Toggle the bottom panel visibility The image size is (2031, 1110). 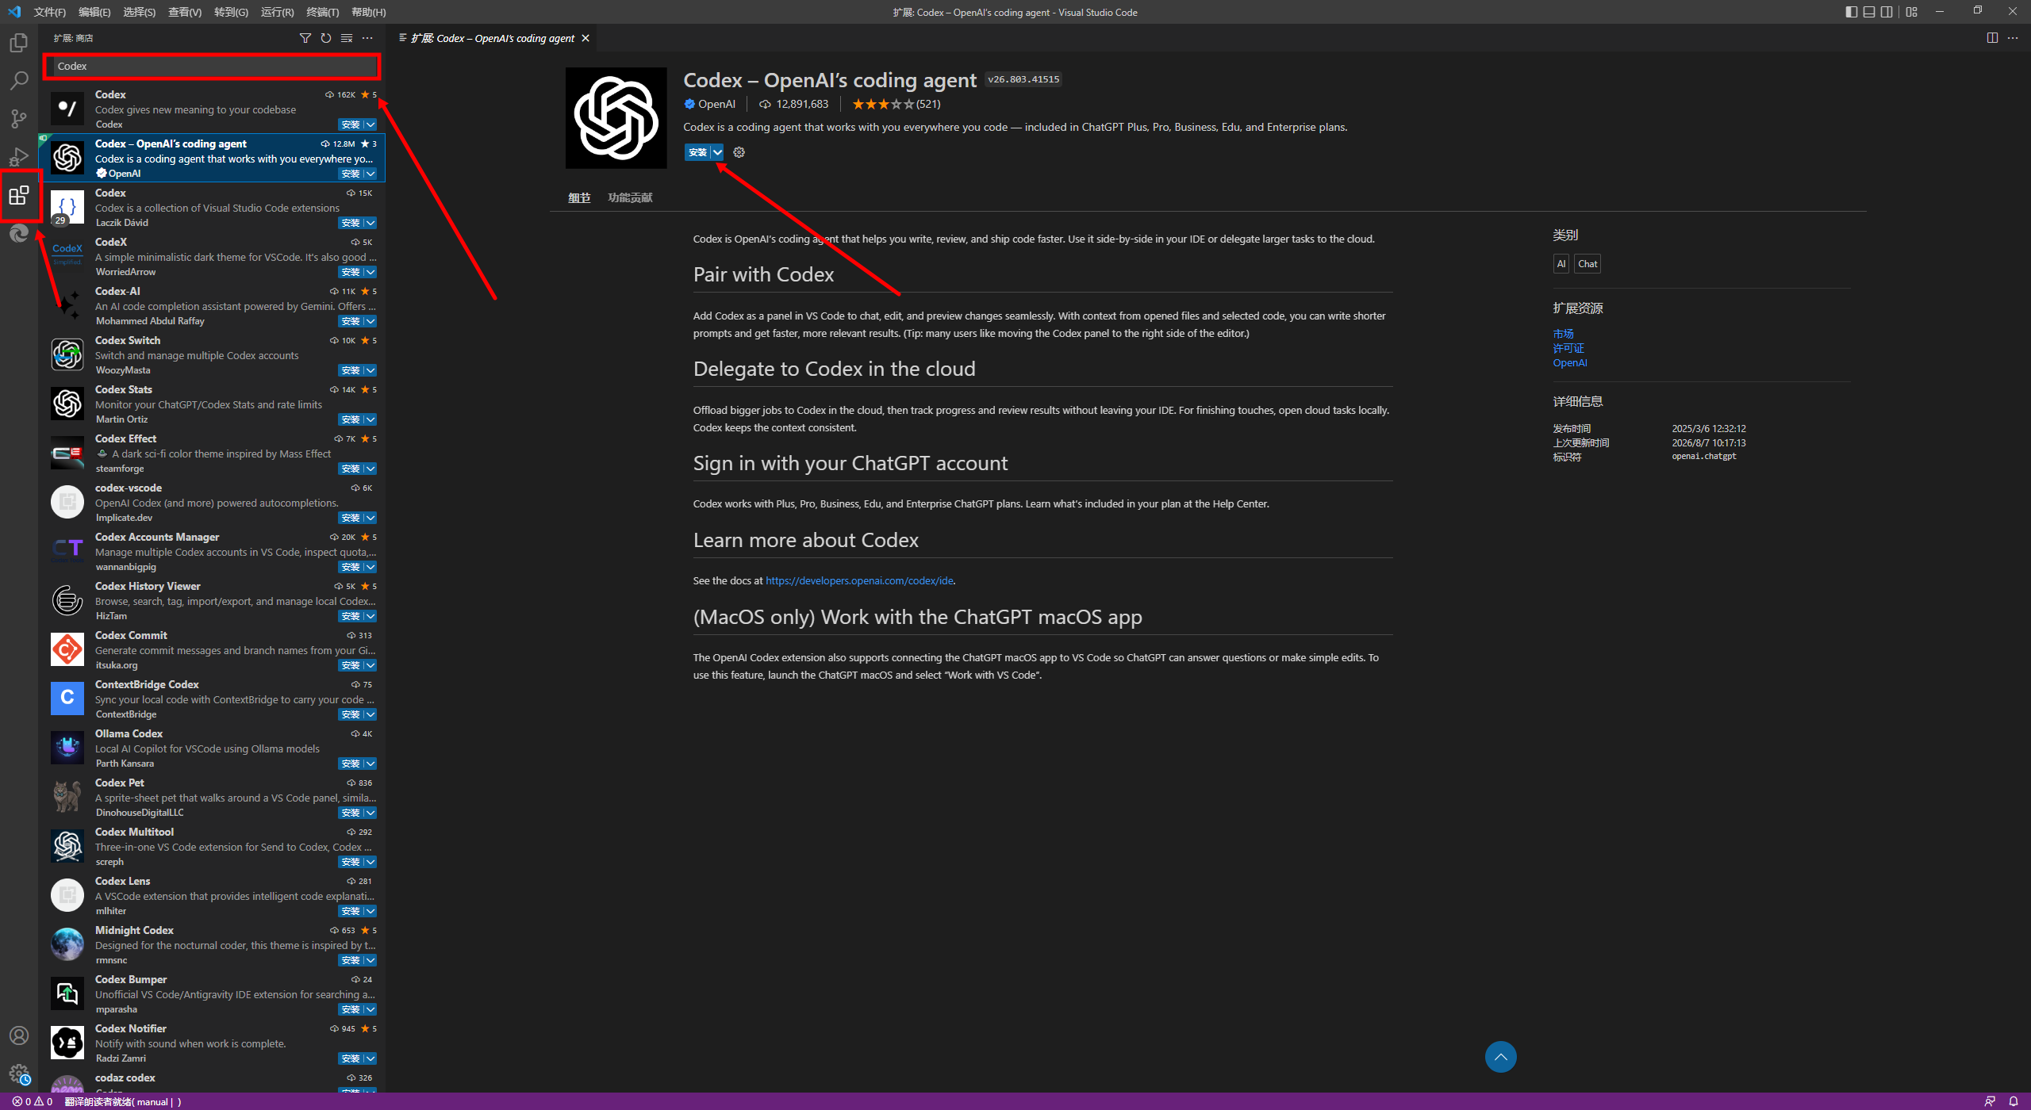click(x=1869, y=12)
